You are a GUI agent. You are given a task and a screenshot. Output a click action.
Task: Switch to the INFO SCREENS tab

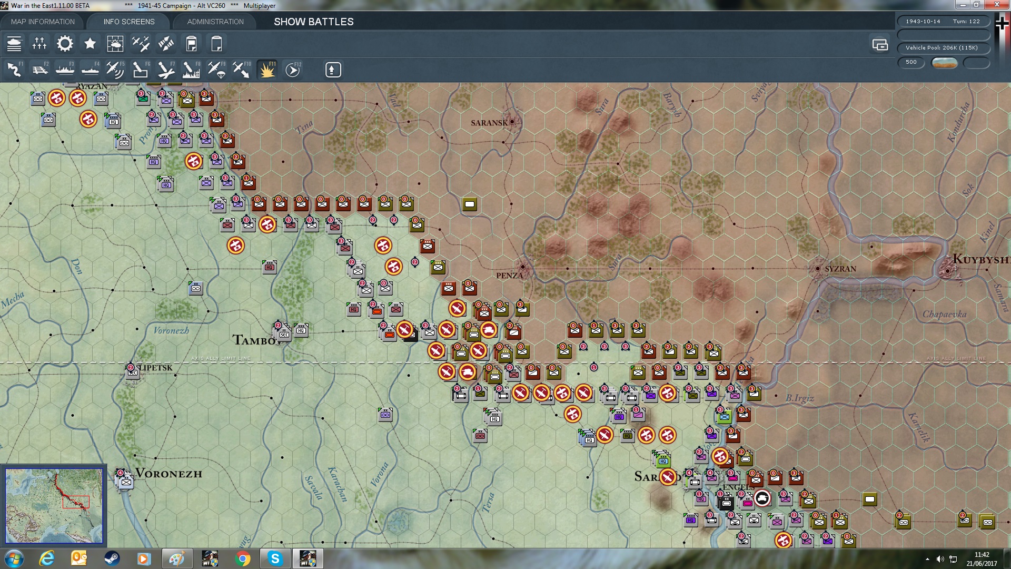pos(129,22)
